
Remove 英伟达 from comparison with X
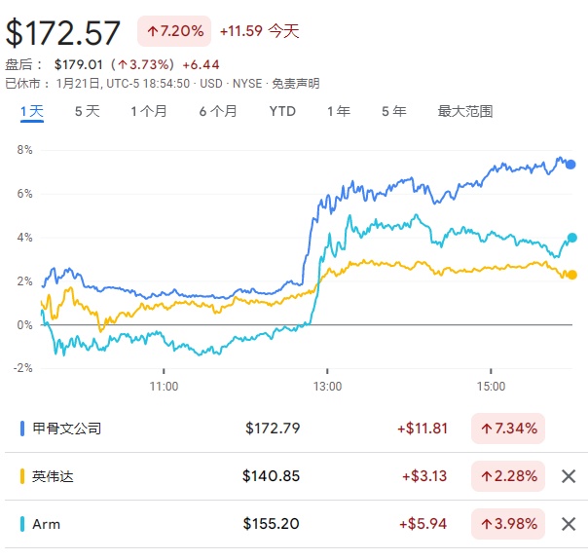click(x=569, y=476)
